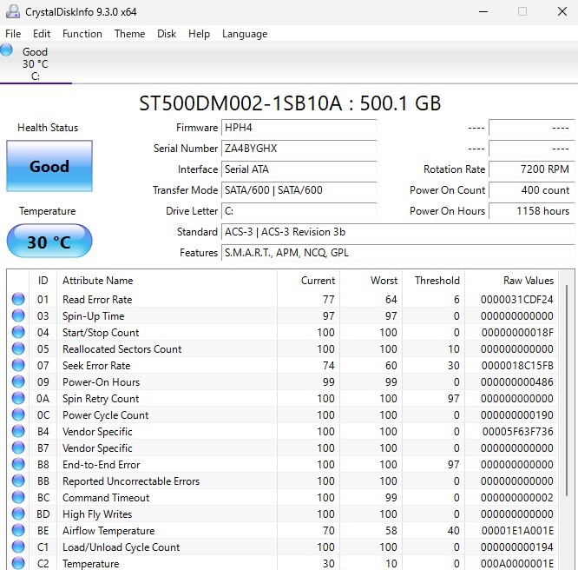
Task: Click the 30 °C temperature button
Action: point(49,242)
